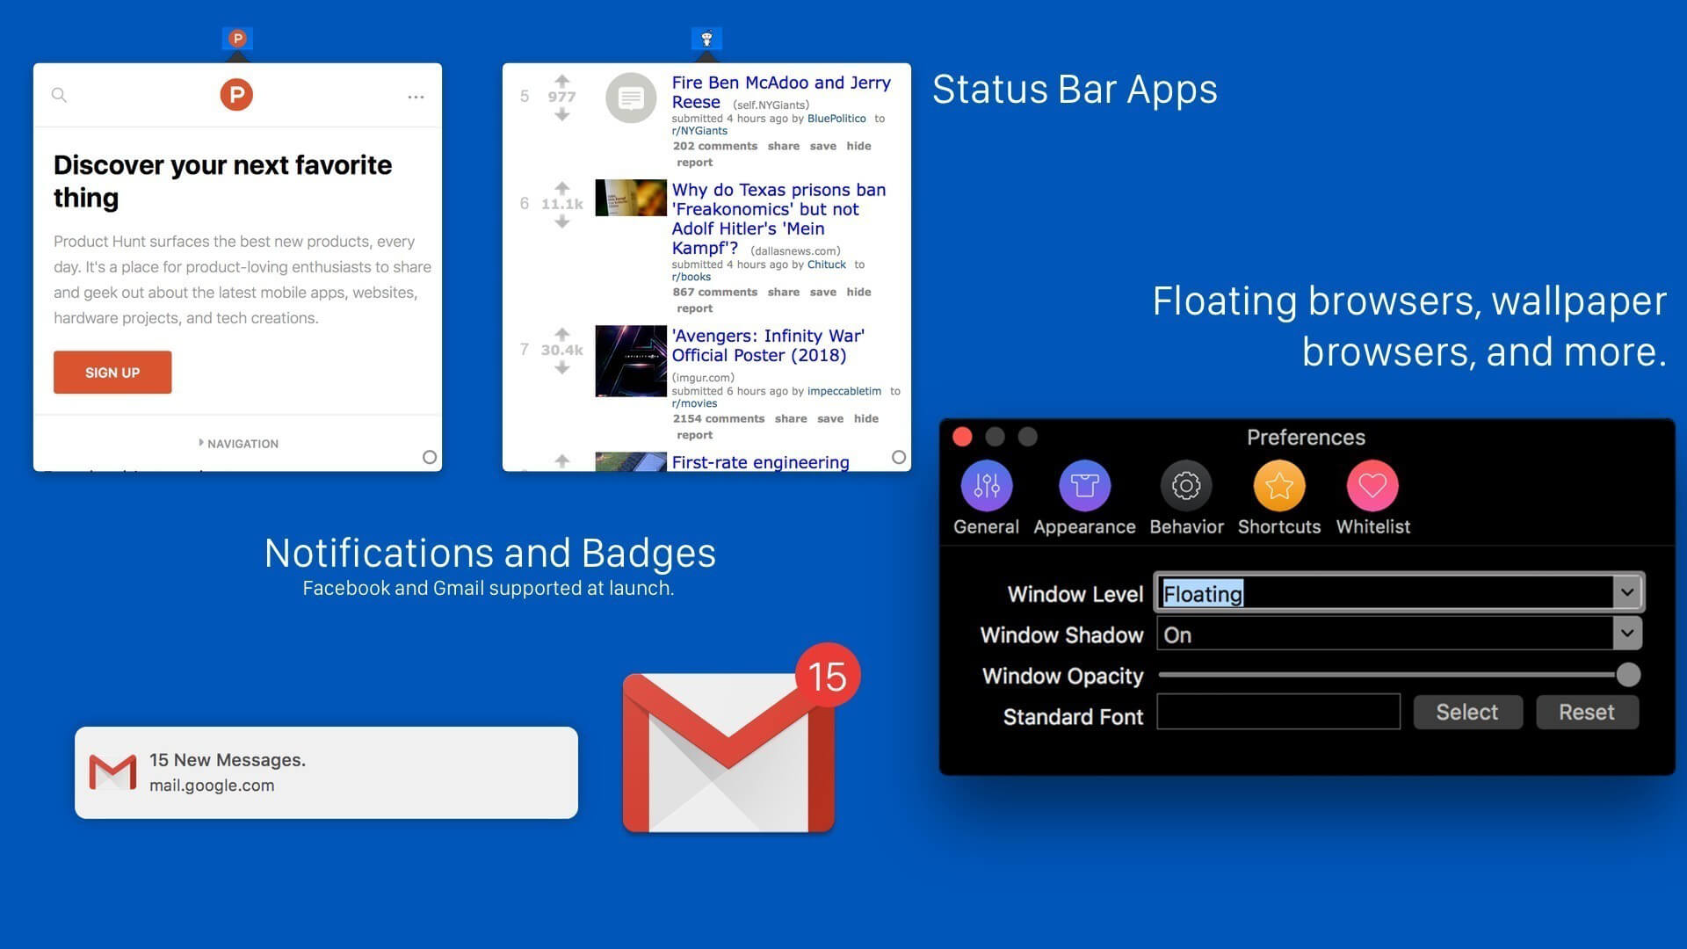Click the Window Opacity slider knob
The width and height of the screenshot is (1687, 949).
1627,675
